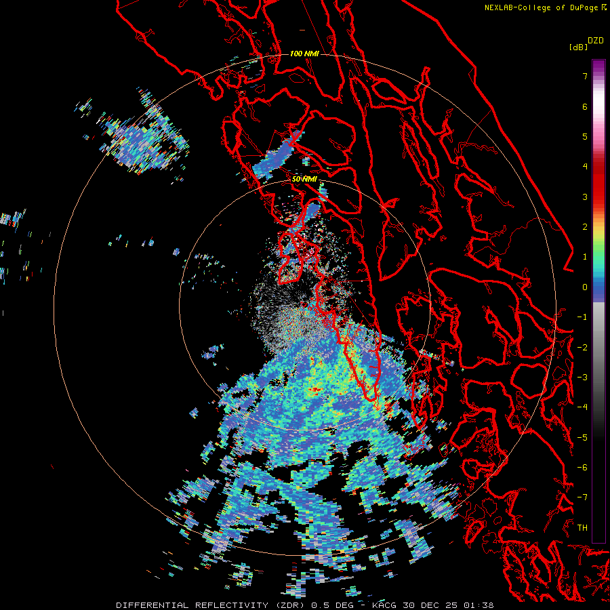Click the 30 DEC 25 01:38 timestamp
Image resolution: width=610 pixels, height=610 pixels.
(x=448, y=605)
